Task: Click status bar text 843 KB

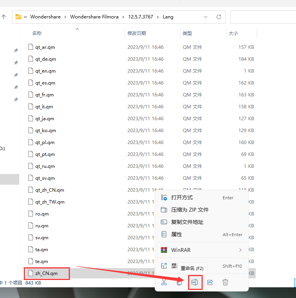Action: [33, 283]
